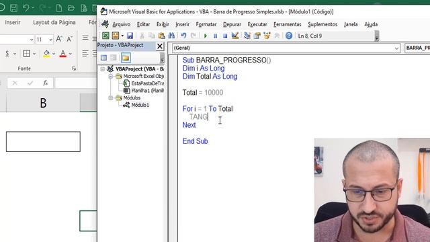Click View Code icon in Project pane

[x=103, y=58]
